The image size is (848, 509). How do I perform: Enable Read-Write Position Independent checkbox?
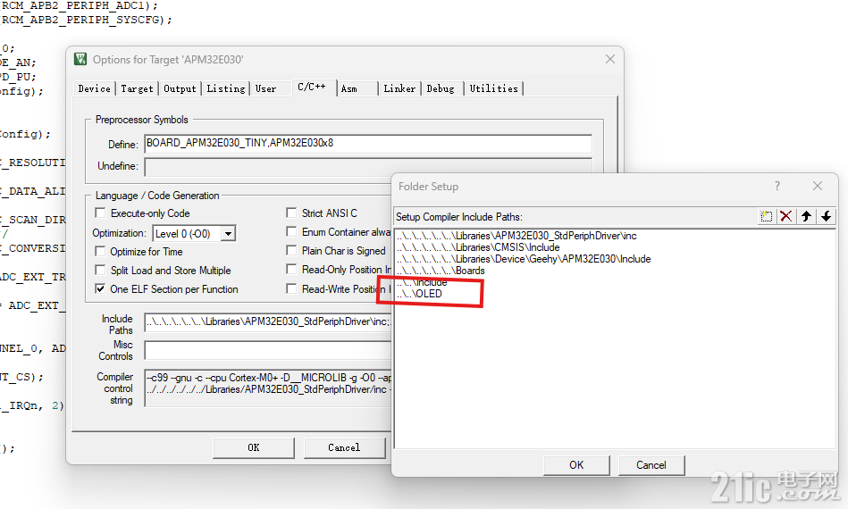291,289
